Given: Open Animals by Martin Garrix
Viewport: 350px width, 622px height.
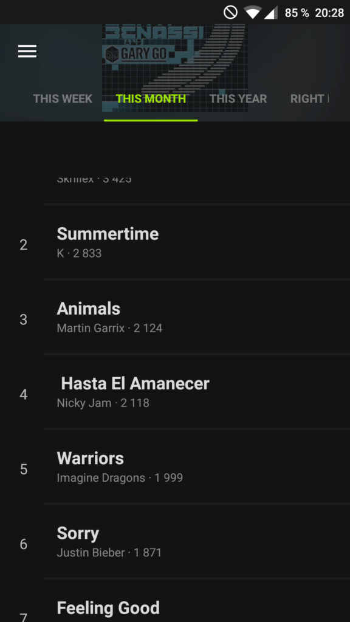Looking at the screenshot, I should pyautogui.click(x=197, y=316).
